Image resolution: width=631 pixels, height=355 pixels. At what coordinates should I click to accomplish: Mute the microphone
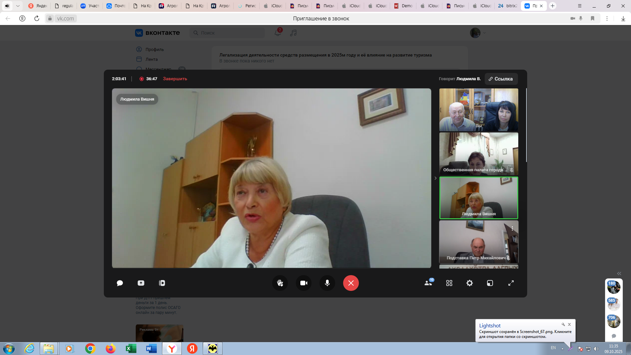click(x=327, y=283)
